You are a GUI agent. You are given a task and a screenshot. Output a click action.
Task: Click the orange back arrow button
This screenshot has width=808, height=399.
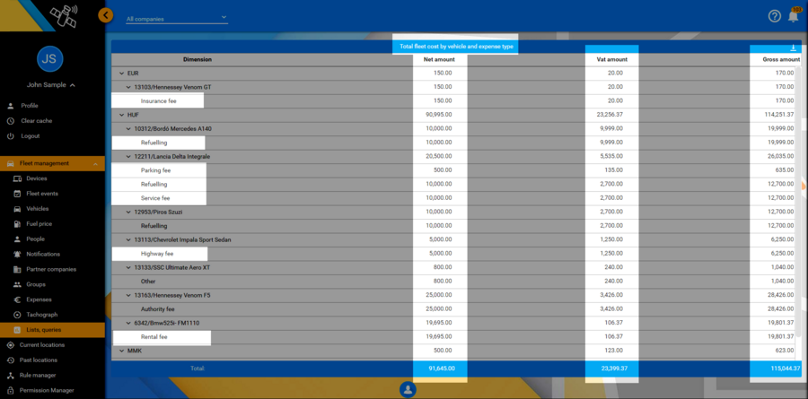click(x=106, y=15)
